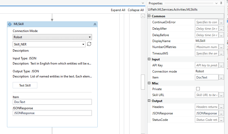Image resolution: width=228 pixels, height=134 pixels.
Task: Click the UiPath.MLServices.Activities.MLSkills heading
Action: 173,10
